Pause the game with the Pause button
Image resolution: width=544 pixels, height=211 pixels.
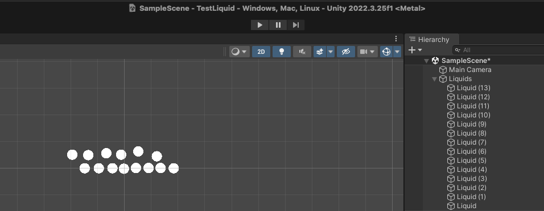coord(278,25)
